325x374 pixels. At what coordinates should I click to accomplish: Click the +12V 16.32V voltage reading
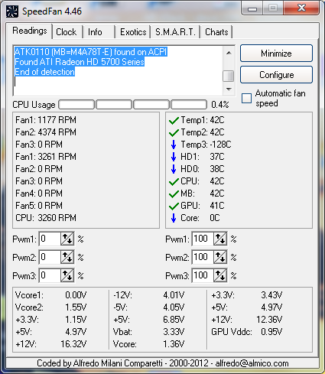[50, 344]
